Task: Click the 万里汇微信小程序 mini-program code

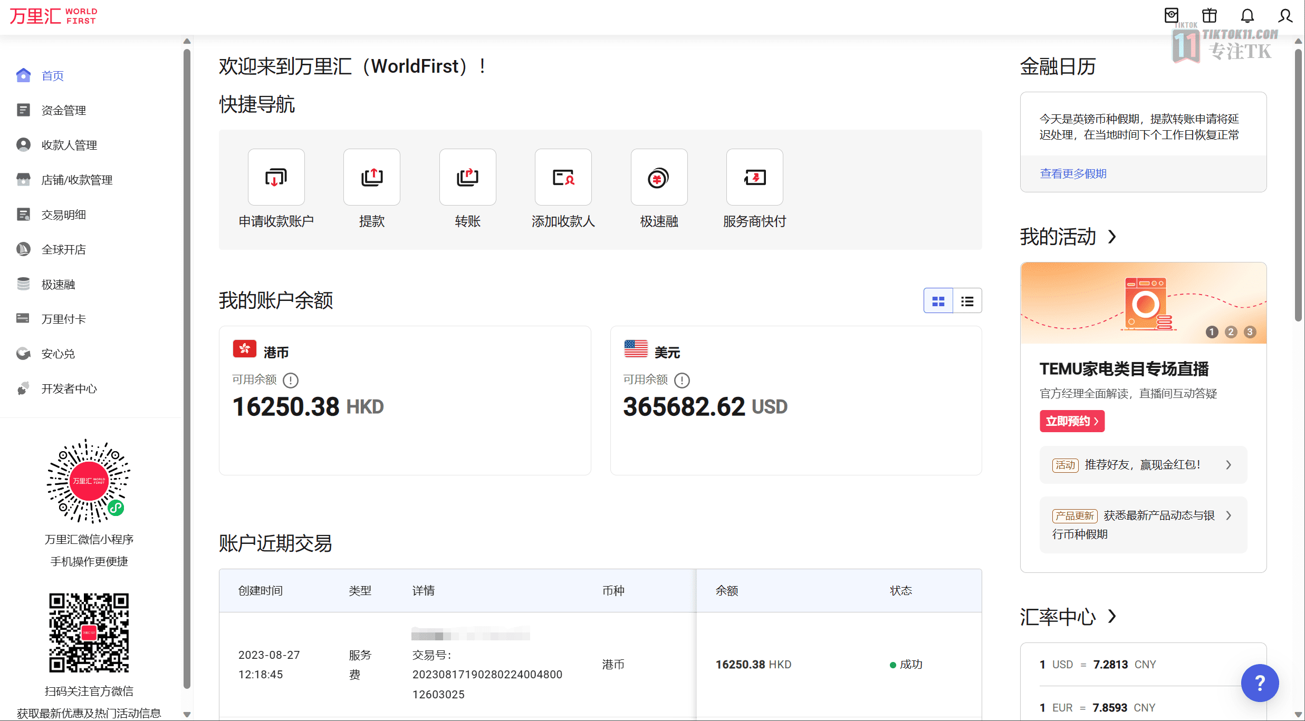Action: pyautogui.click(x=89, y=481)
